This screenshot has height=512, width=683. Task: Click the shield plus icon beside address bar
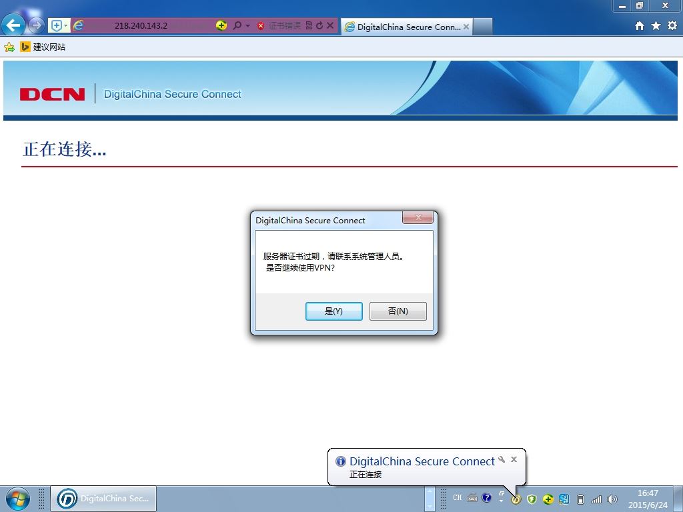(56, 26)
